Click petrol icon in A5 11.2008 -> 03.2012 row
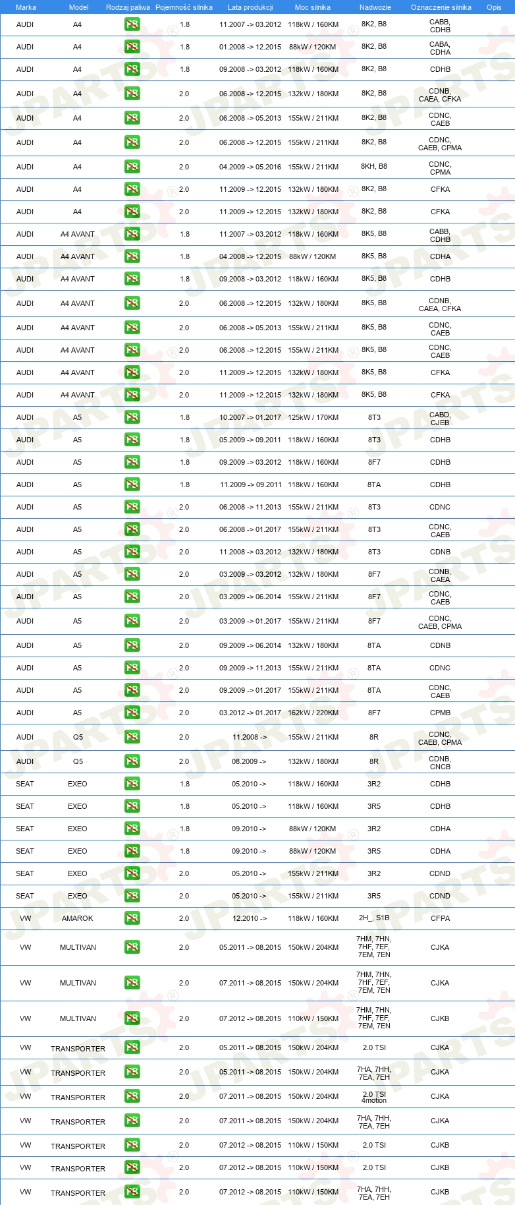 (x=132, y=552)
